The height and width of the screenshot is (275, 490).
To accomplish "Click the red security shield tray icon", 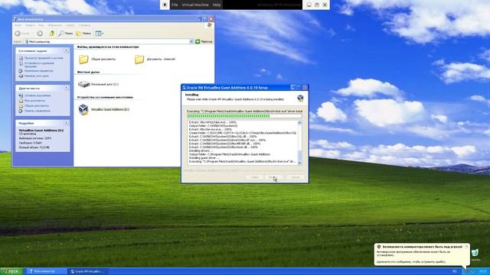I will 466,271.
